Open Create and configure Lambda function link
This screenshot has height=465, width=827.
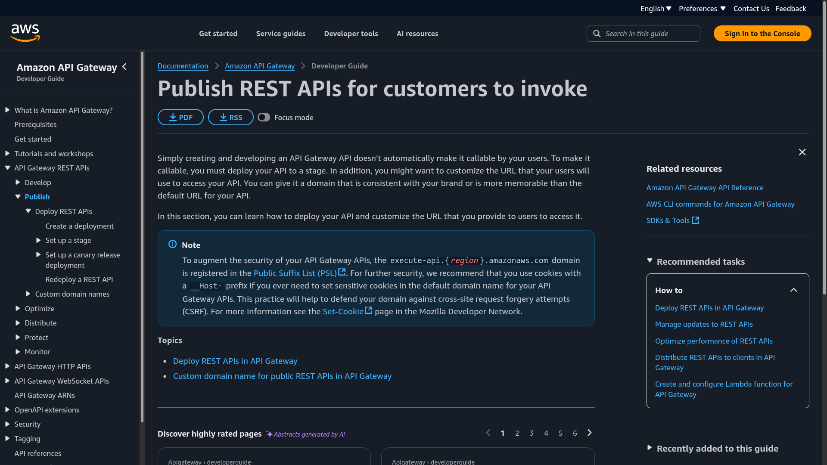pyautogui.click(x=724, y=389)
